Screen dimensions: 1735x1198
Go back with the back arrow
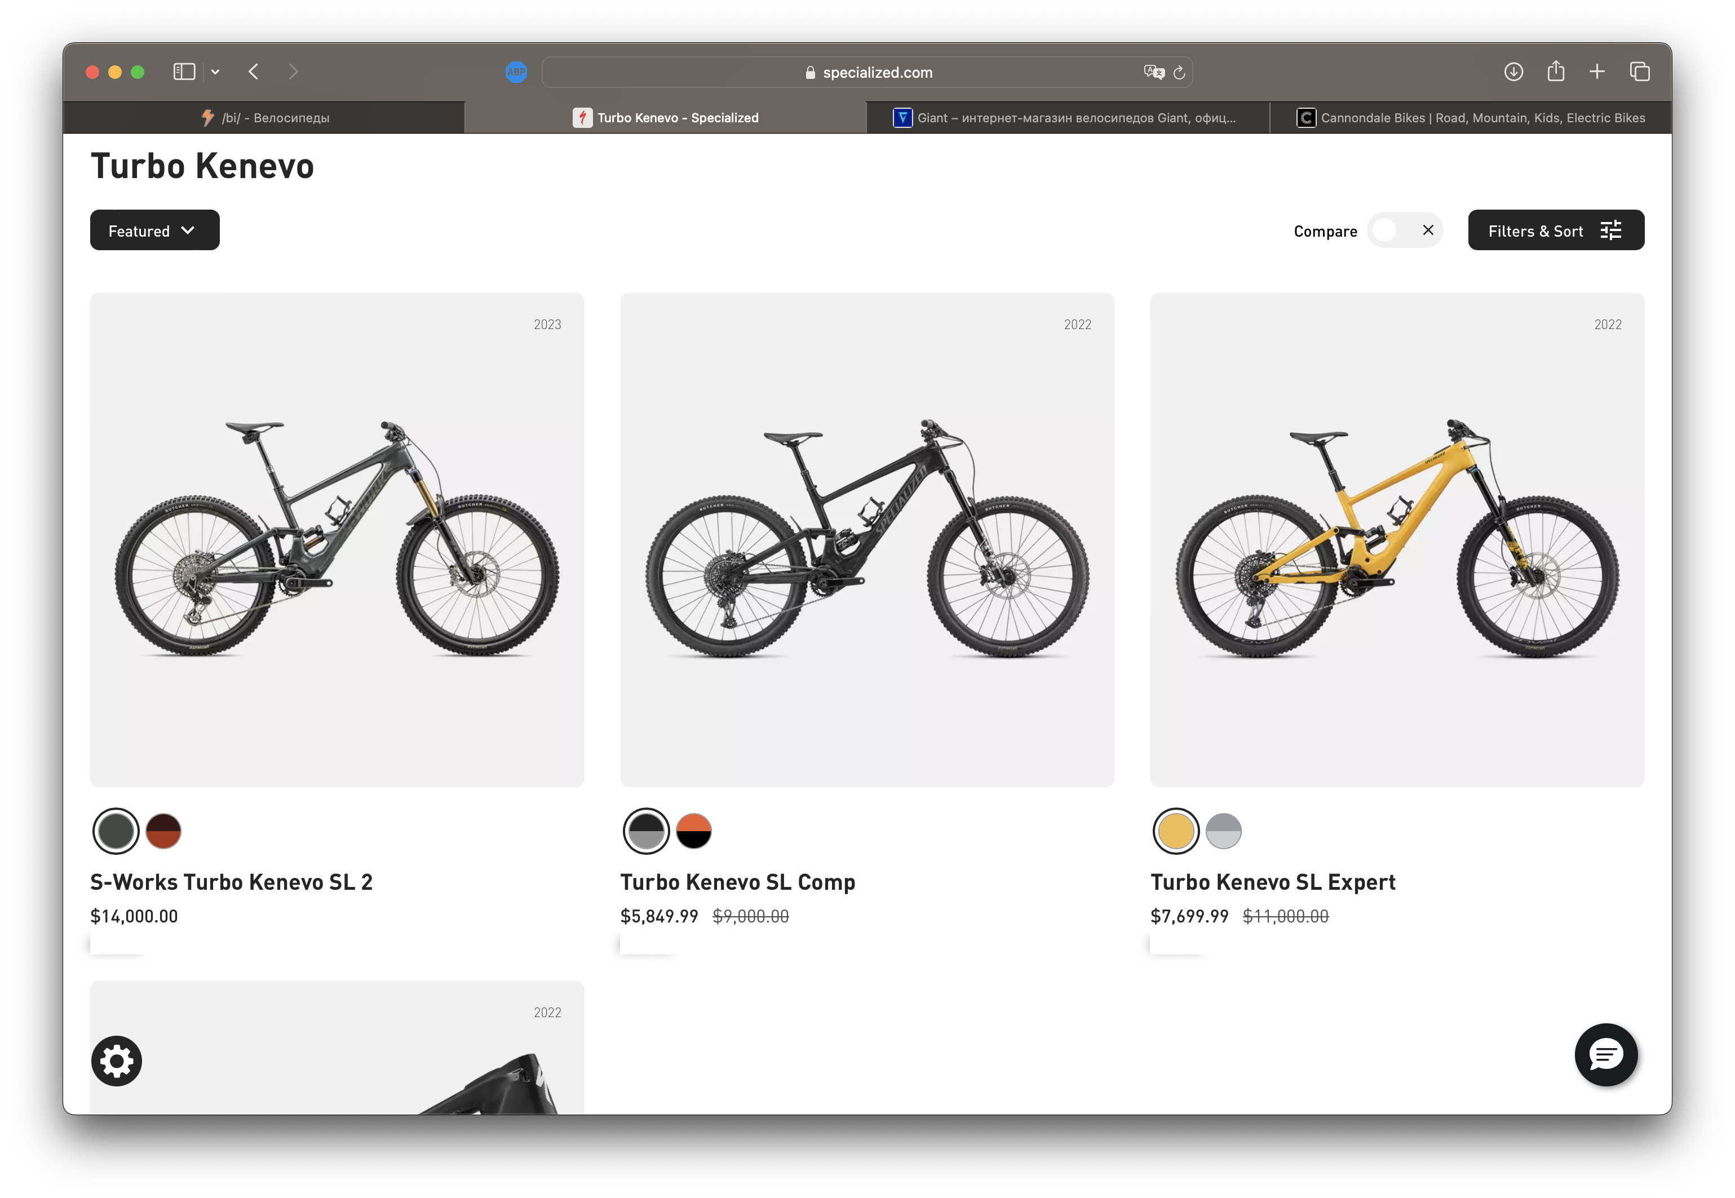(x=254, y=72)
